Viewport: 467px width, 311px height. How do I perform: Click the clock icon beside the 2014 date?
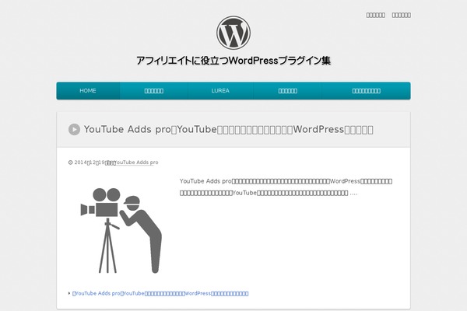coord(71,162)
